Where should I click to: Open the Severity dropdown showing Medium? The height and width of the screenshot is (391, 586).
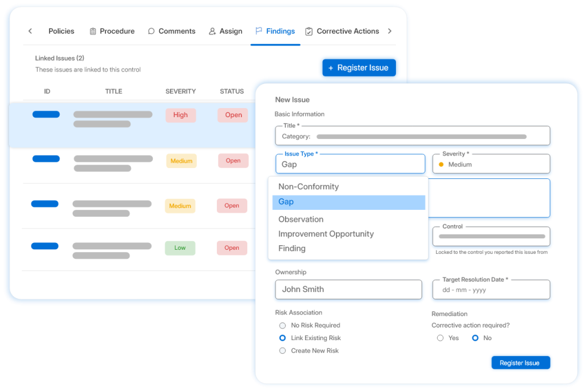pyautogui.click(x=491, y=164)
